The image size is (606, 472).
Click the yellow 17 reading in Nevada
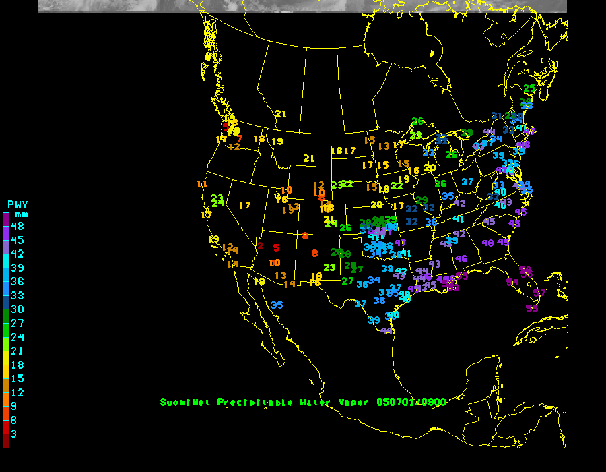[245, 205]
